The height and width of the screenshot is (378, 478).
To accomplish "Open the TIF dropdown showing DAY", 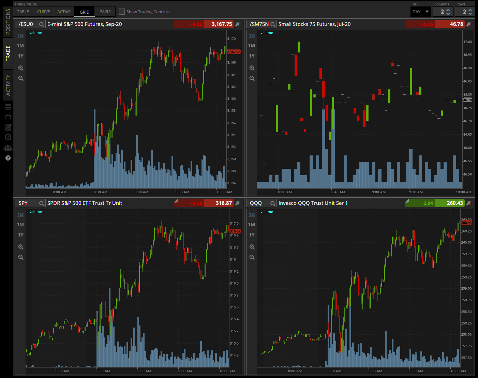I will 420,11.
